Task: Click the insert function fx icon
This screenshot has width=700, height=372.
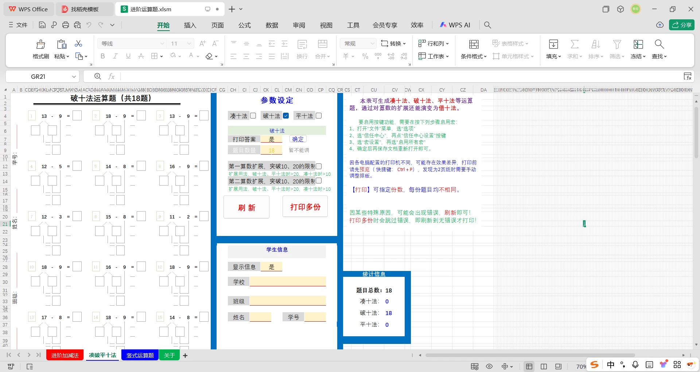Action: (111, 76)
